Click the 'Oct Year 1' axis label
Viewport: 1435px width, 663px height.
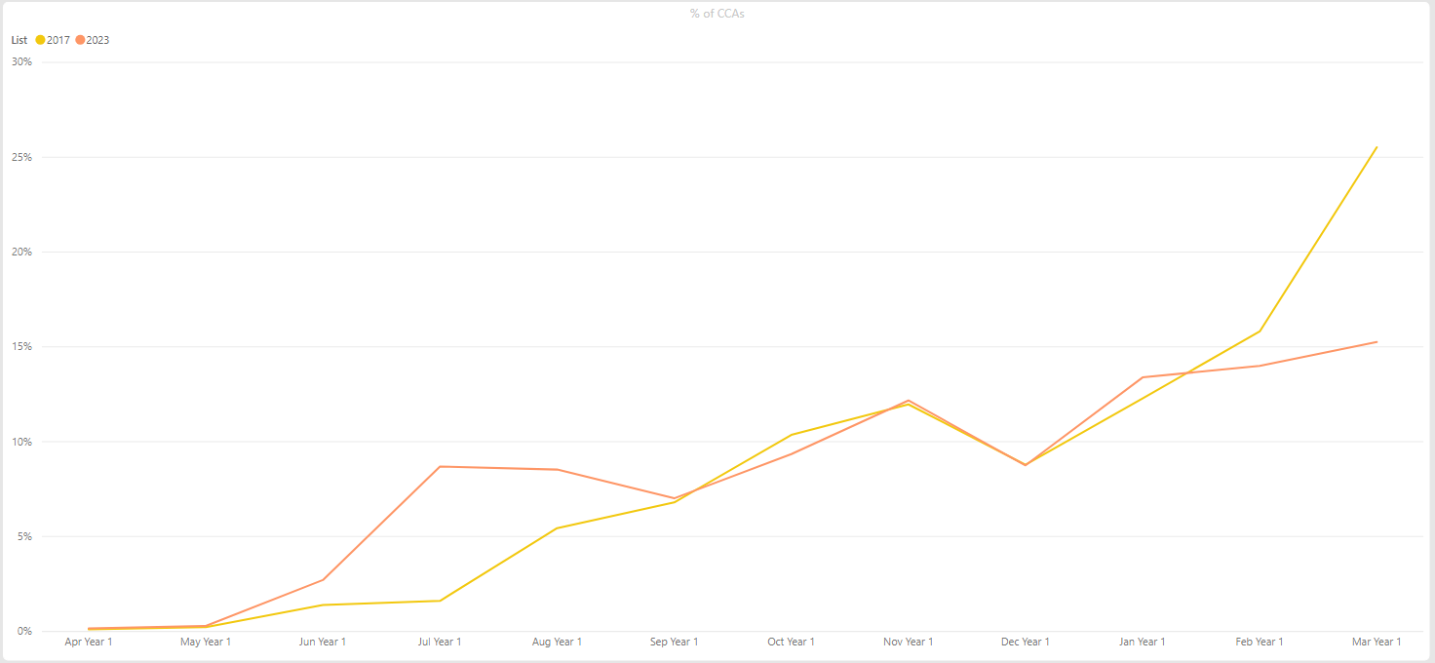click(x=791, y=642)
